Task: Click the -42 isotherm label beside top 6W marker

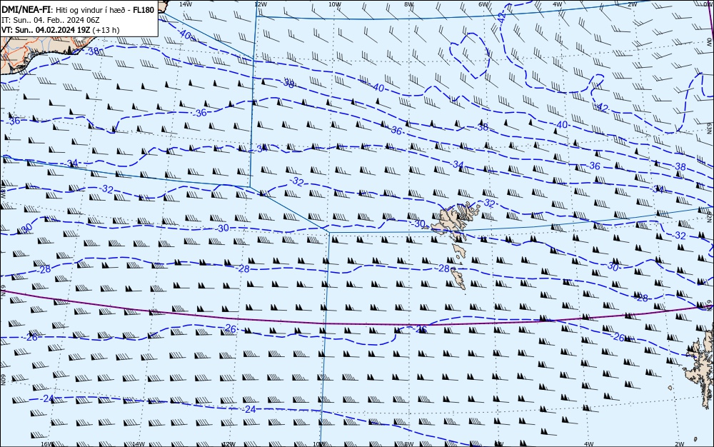Action: (x=501, y=17)
